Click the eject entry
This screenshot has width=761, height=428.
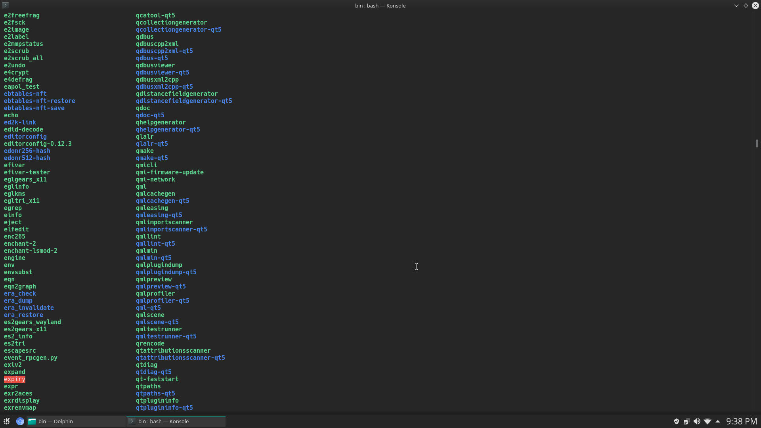click(13, 222)
